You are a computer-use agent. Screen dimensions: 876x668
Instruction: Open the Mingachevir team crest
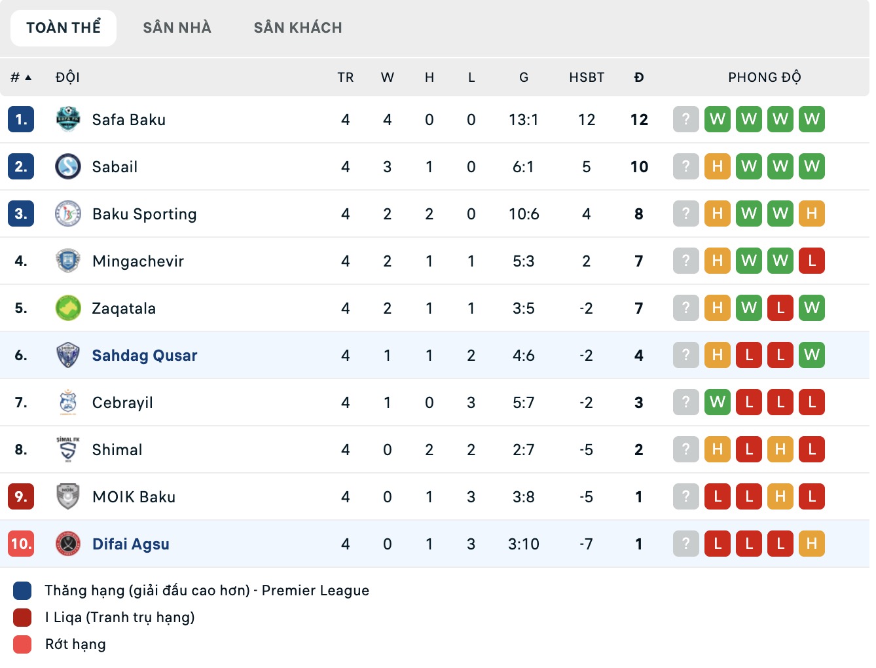point(67,261)
